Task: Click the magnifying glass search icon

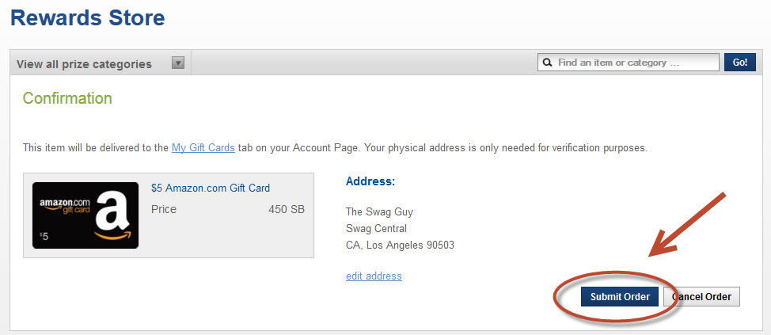Action: pyautogui.click(x=547, y=63)
